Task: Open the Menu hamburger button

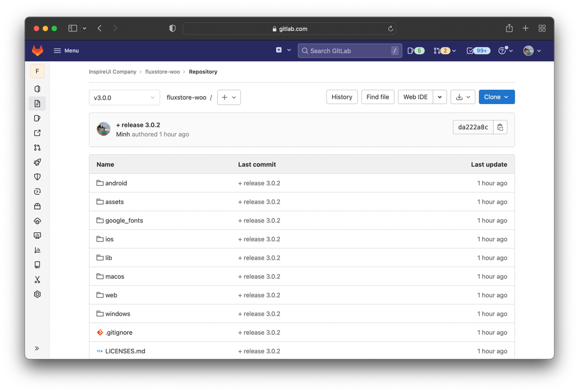Action: click(x=66, y=51)
